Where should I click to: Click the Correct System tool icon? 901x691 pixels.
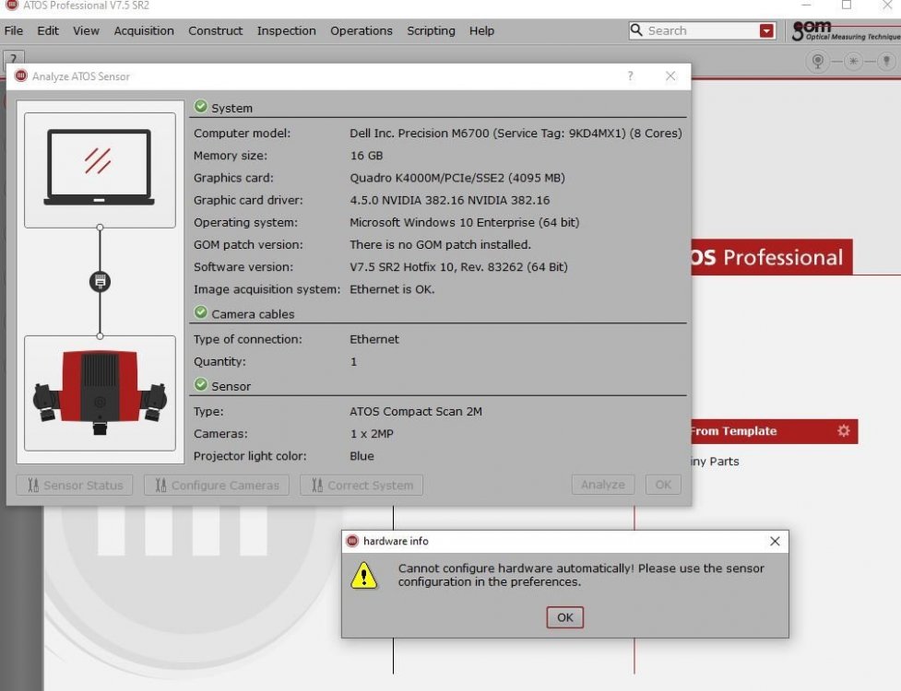317,485
